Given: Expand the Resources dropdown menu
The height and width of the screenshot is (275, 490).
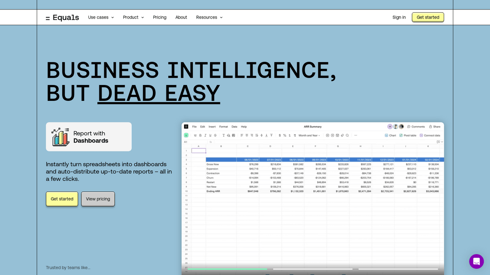Looking at the screenshot, I should click(209, 18).
